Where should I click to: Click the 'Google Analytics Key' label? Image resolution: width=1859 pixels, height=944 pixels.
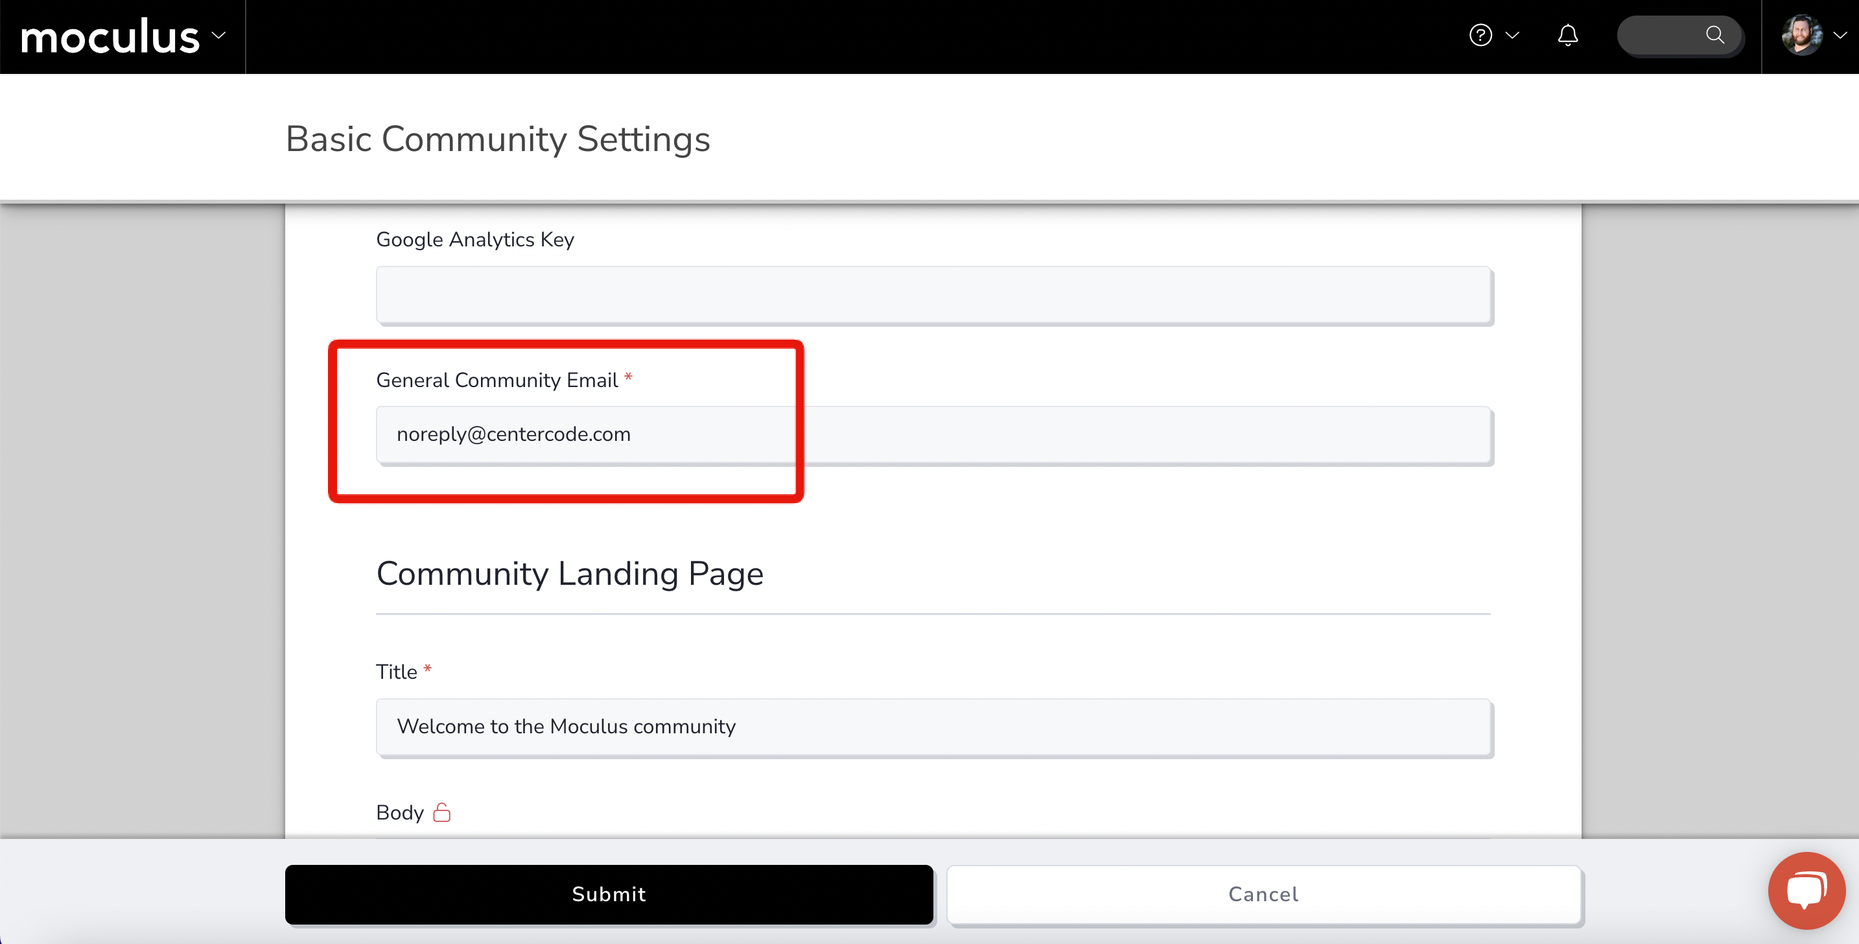pyautogui.click(x=475, y=240)
